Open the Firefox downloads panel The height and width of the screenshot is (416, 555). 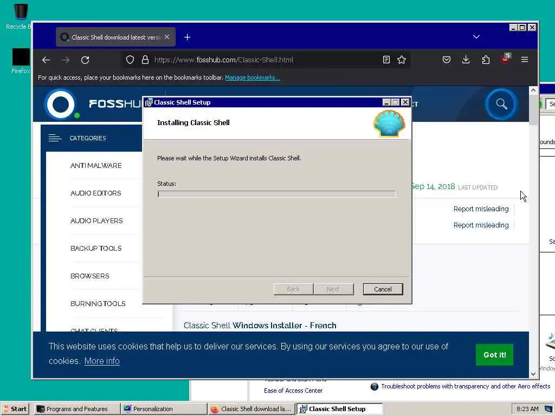pyautogui.click(x=466, y=60)
